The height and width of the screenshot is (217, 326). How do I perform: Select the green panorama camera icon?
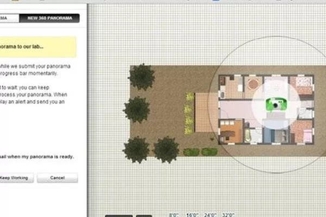pyautogui.click(x=276, y=104)
